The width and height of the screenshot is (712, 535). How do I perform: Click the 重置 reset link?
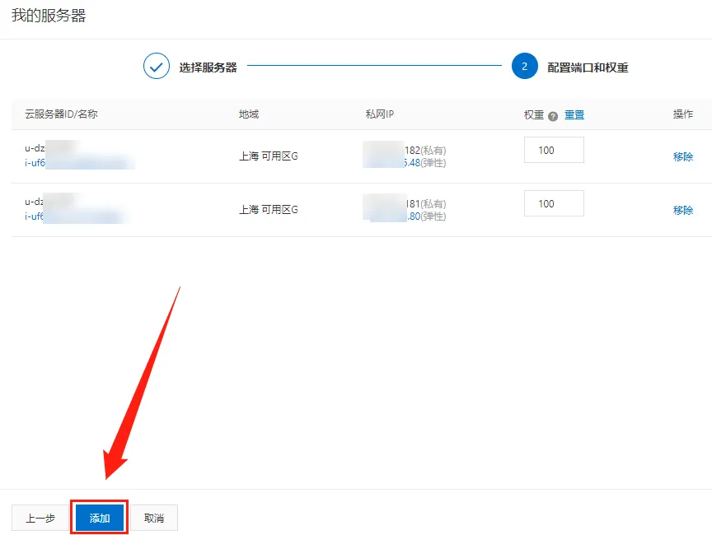pyautogui.click(x=574, y=114)
